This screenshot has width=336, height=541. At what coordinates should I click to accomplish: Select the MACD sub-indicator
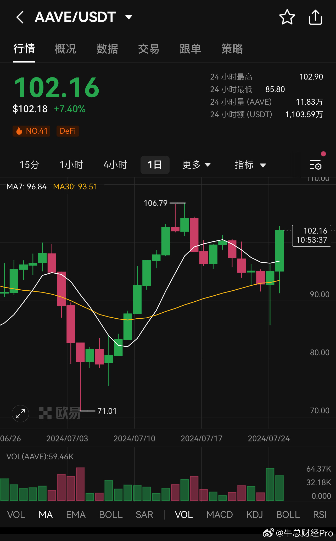point(220,515)
